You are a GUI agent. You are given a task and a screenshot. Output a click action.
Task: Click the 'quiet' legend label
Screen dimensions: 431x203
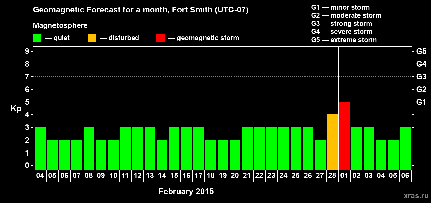point(62,38)
